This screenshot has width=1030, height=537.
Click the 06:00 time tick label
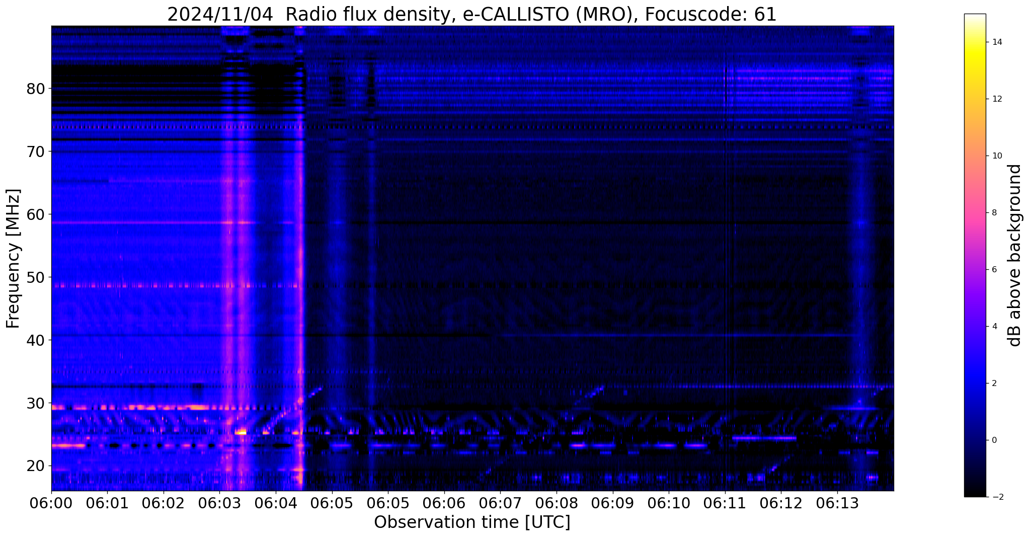coord(51,503)
